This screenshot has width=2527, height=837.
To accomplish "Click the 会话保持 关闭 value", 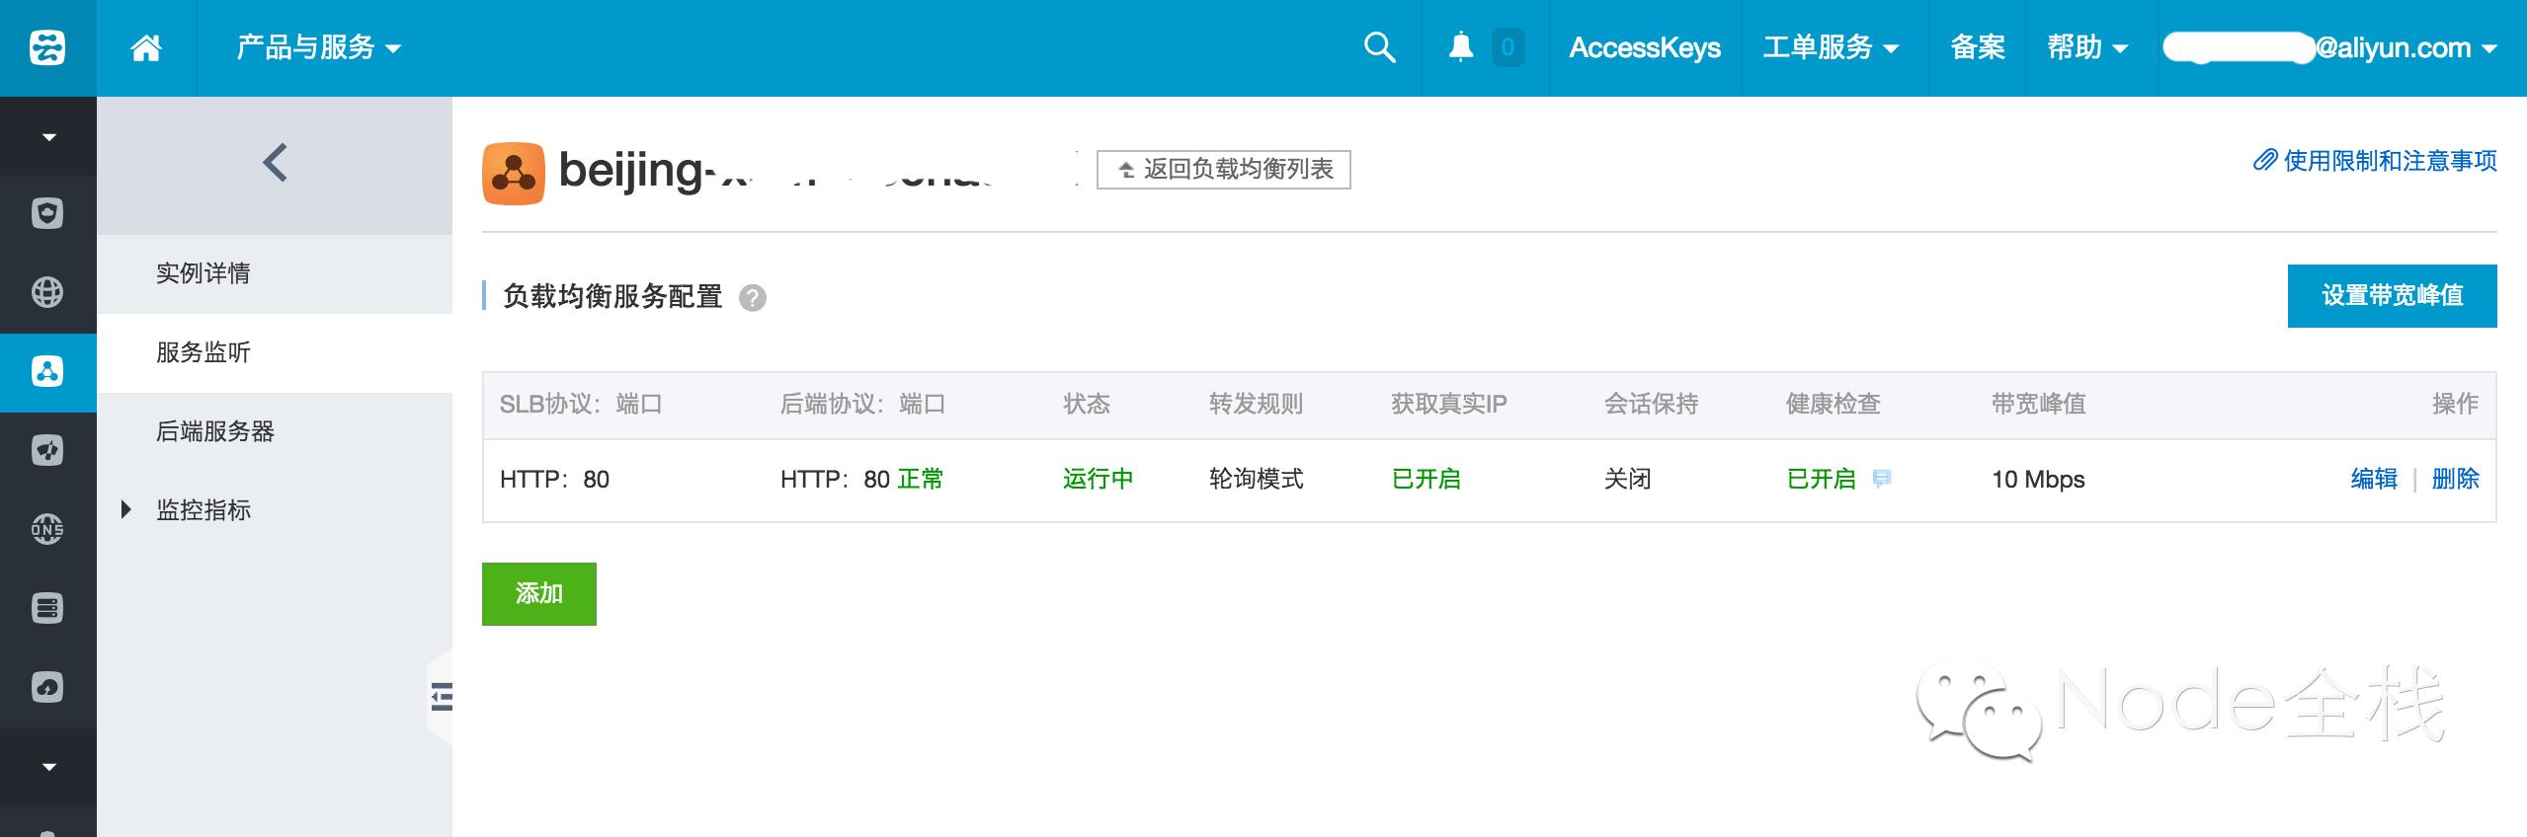I will point(1627,479).
